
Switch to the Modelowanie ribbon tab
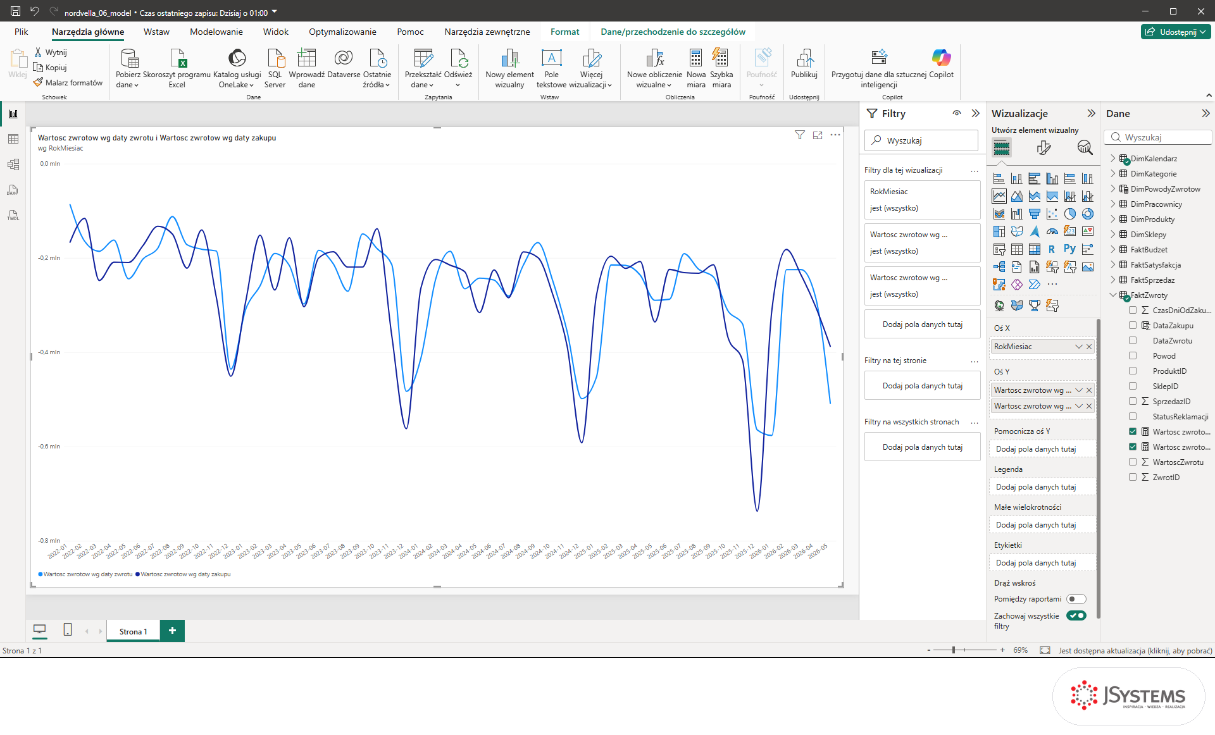point(216,32)
